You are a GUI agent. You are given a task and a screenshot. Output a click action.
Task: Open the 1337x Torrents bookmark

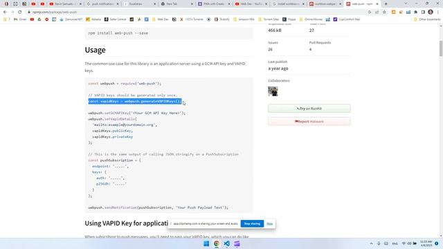[x=192, y=19]
